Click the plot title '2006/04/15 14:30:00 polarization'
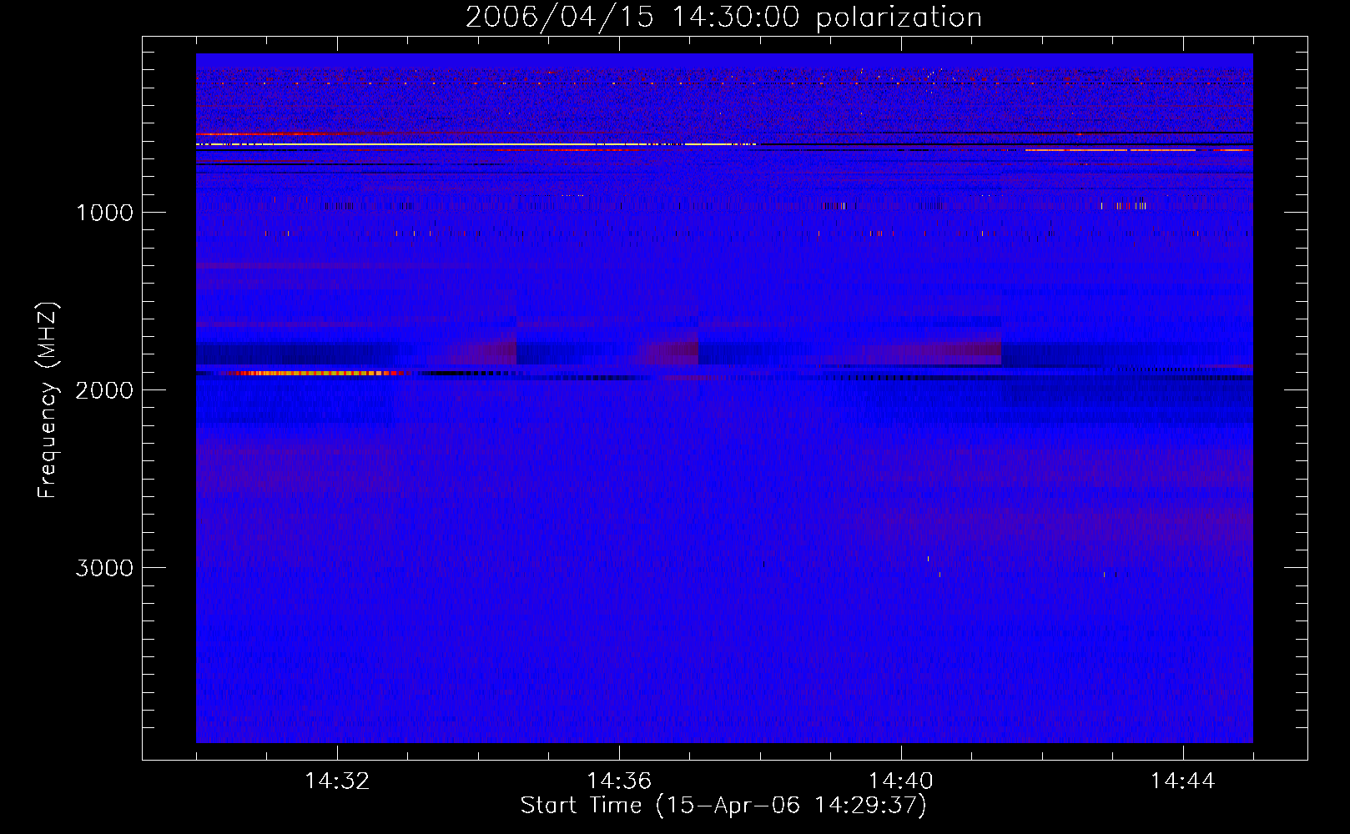The height and width of the screenshot is (834, 1350). point(723,17)
